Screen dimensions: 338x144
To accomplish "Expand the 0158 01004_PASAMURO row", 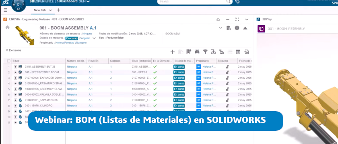I will pos(16,83).
